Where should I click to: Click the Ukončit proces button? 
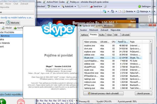143,93
